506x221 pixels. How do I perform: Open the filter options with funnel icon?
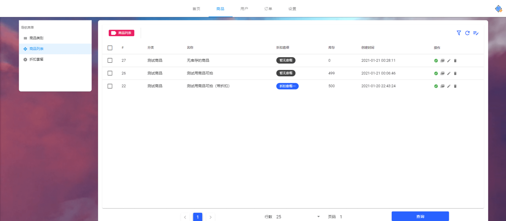pos(459,33)
